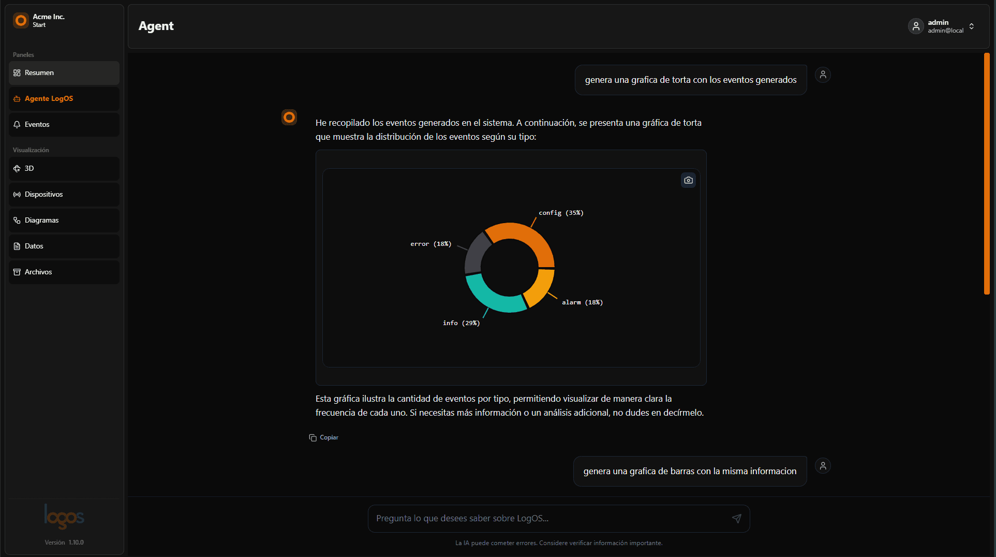996x557 pixels.
Task: Click the Eventos bell icon
Action: coord(17,125)
